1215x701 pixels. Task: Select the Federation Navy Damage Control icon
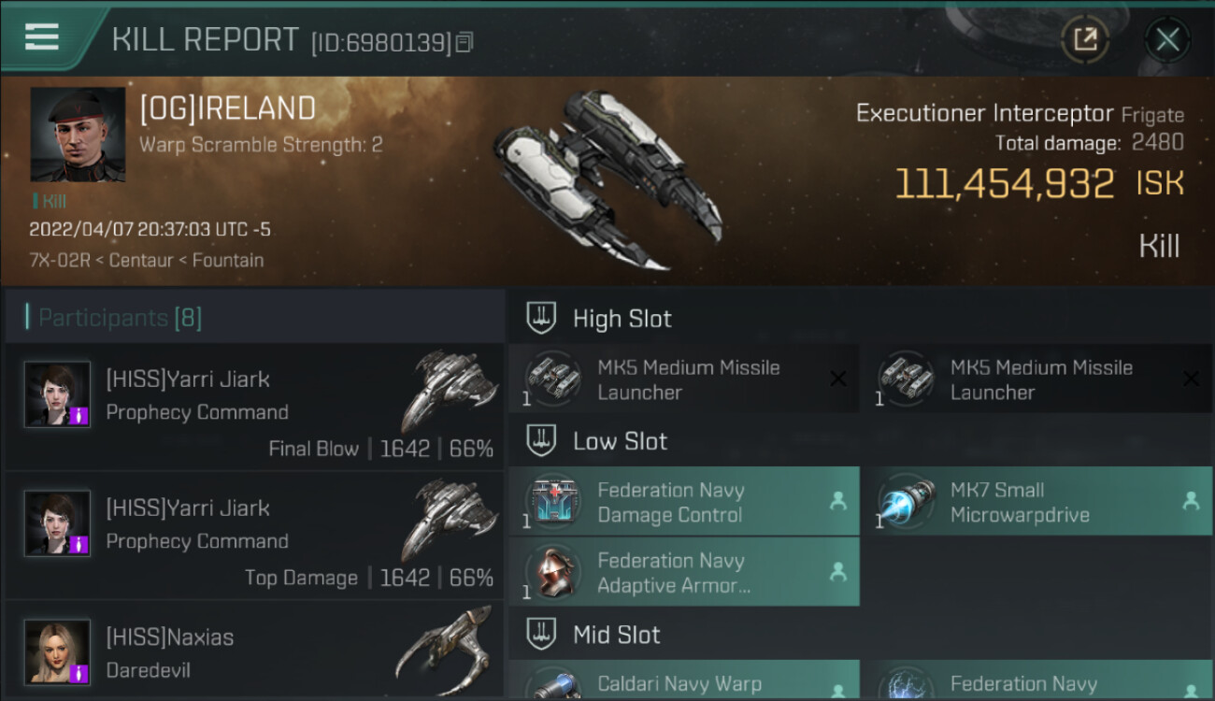click(x=551, y=501)
